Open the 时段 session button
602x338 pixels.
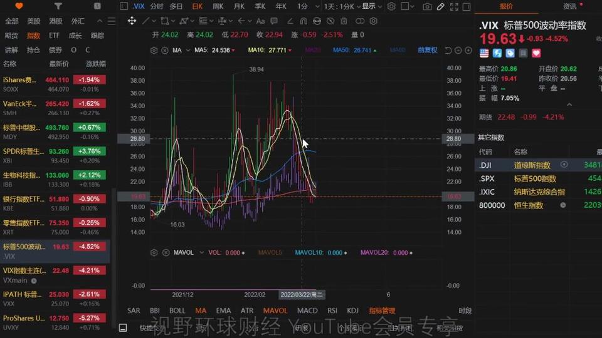[x=465, y=310]
